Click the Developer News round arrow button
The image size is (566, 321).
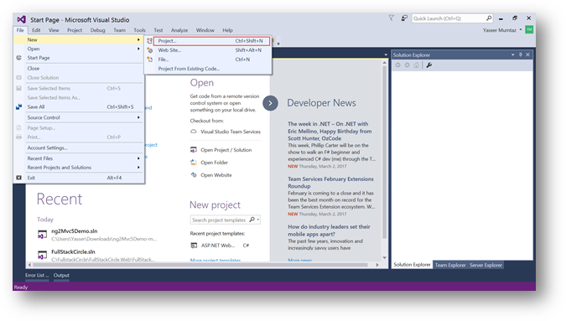click(x=270, y=103)
